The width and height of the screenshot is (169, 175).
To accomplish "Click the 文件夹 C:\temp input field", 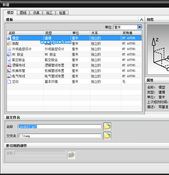I will pos(60,136).
